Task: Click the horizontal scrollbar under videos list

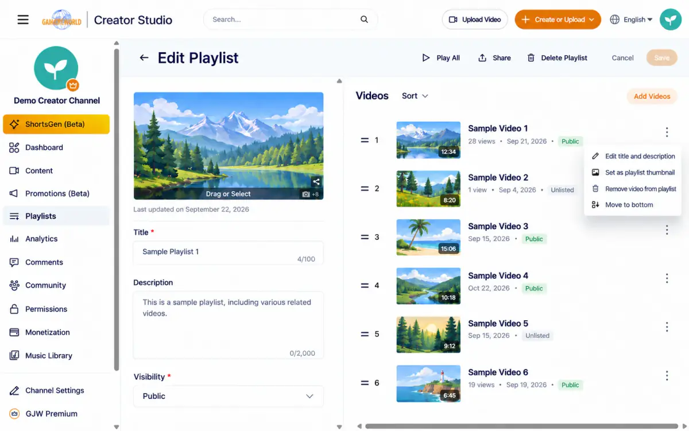Action: [x=520, y=426]
